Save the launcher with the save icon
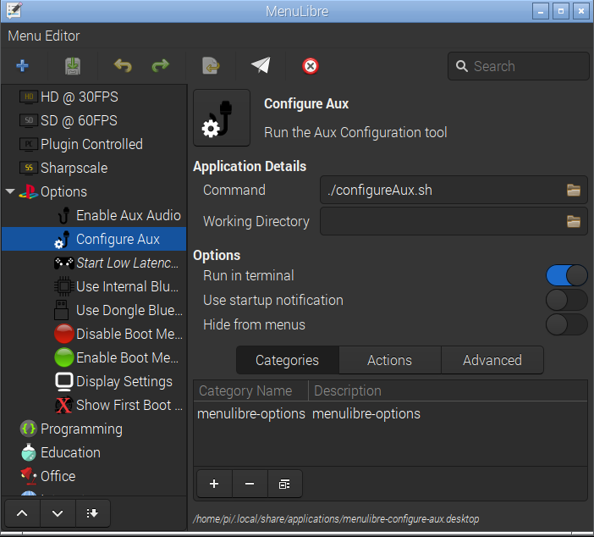594x537 pixels. (73, 66)
